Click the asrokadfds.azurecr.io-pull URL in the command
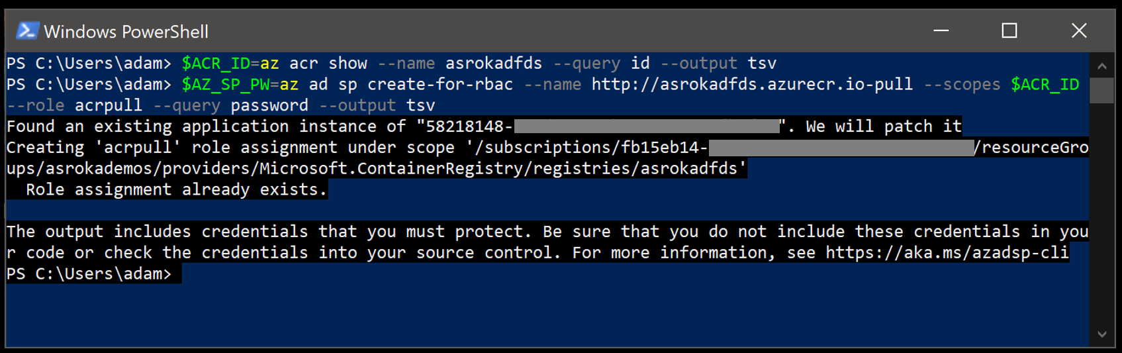The width and height of the screenshot is (1122, 353). 751,85
